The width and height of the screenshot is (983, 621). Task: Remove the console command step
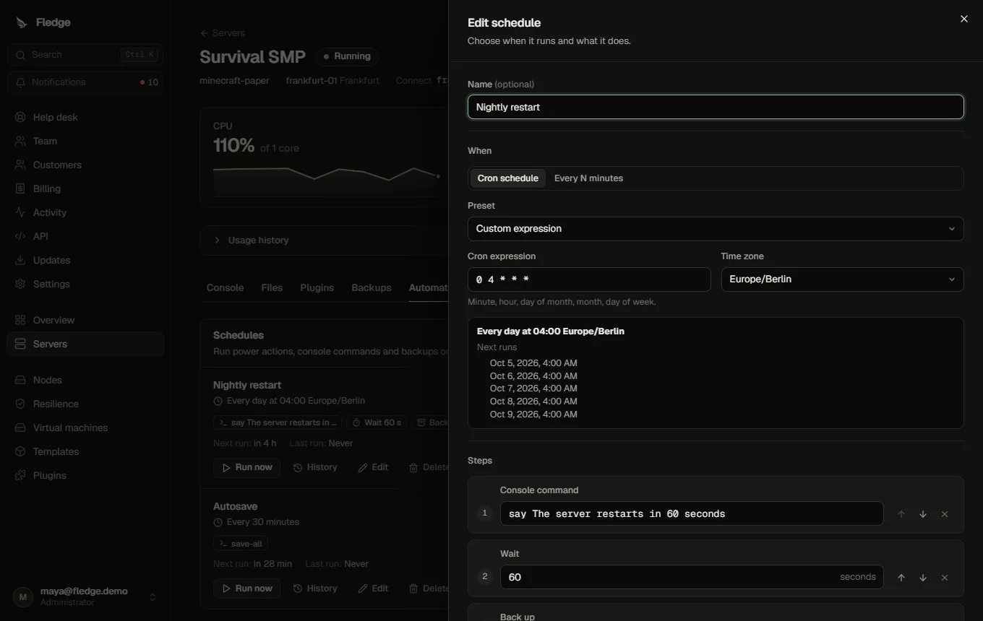(945, 514)
